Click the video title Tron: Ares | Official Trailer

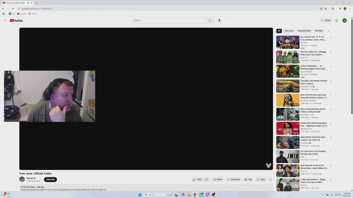(x=35, y=174)
